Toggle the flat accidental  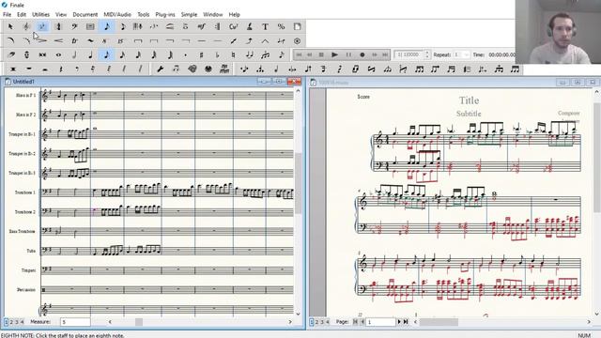click(x=217, y=54)
